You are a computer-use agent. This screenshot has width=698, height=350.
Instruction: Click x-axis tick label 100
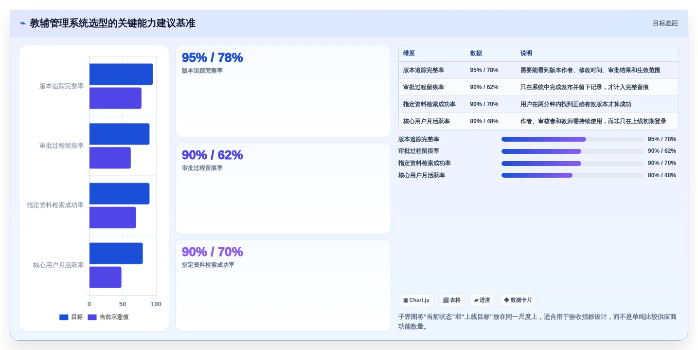pyautogui.click(x=156, y=304)
